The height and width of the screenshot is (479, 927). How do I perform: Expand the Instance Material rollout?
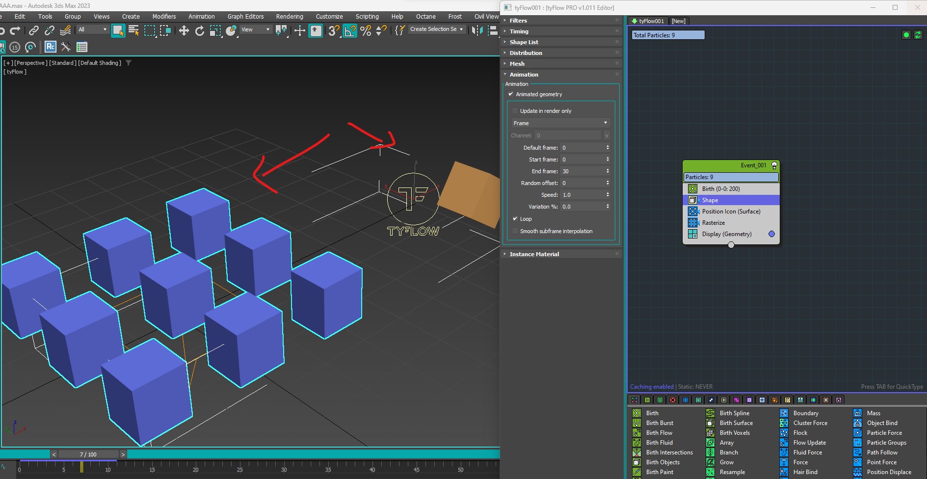coord(534,254)
